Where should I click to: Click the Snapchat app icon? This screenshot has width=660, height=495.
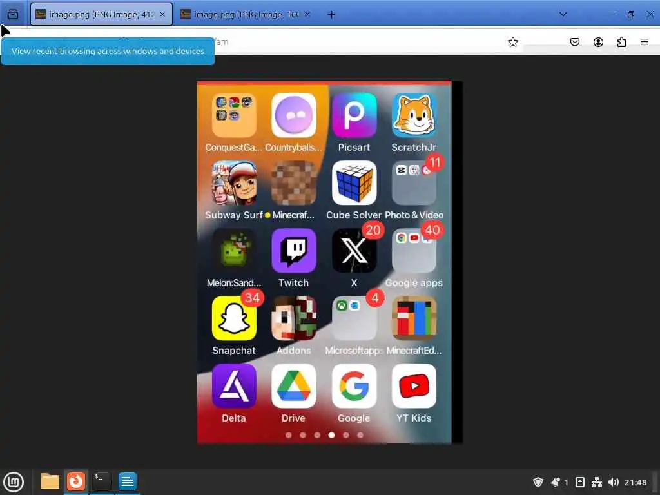point(234,318)
